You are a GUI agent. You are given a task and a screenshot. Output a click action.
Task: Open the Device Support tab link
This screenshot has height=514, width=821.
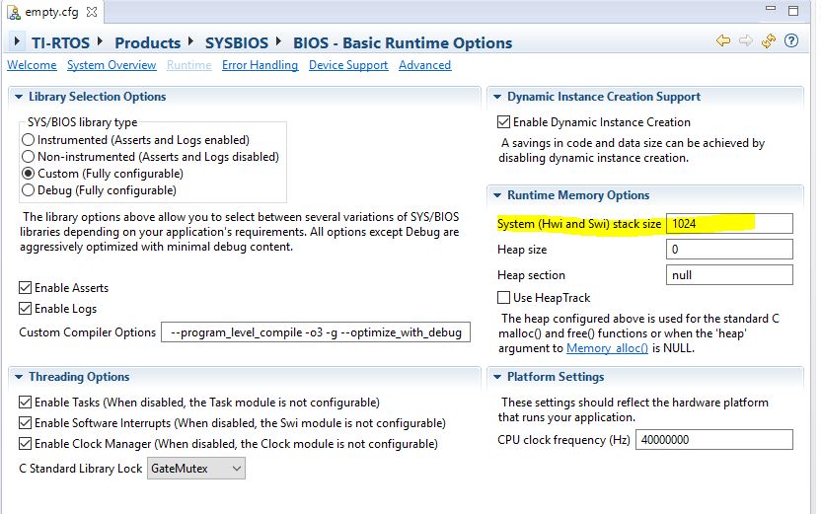click(347, 65)
